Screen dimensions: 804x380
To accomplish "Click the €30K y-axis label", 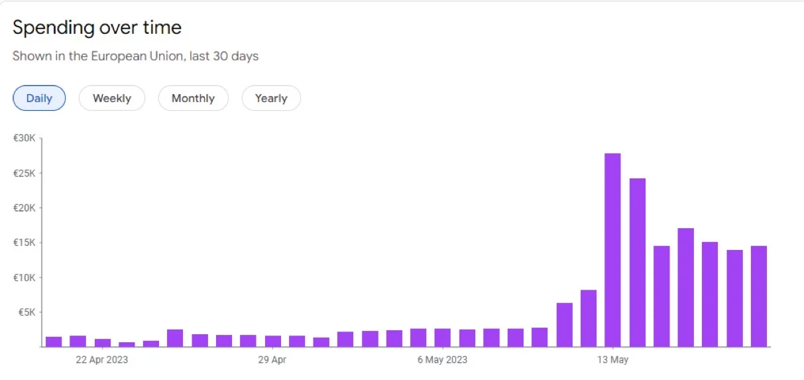I will 24,138.
